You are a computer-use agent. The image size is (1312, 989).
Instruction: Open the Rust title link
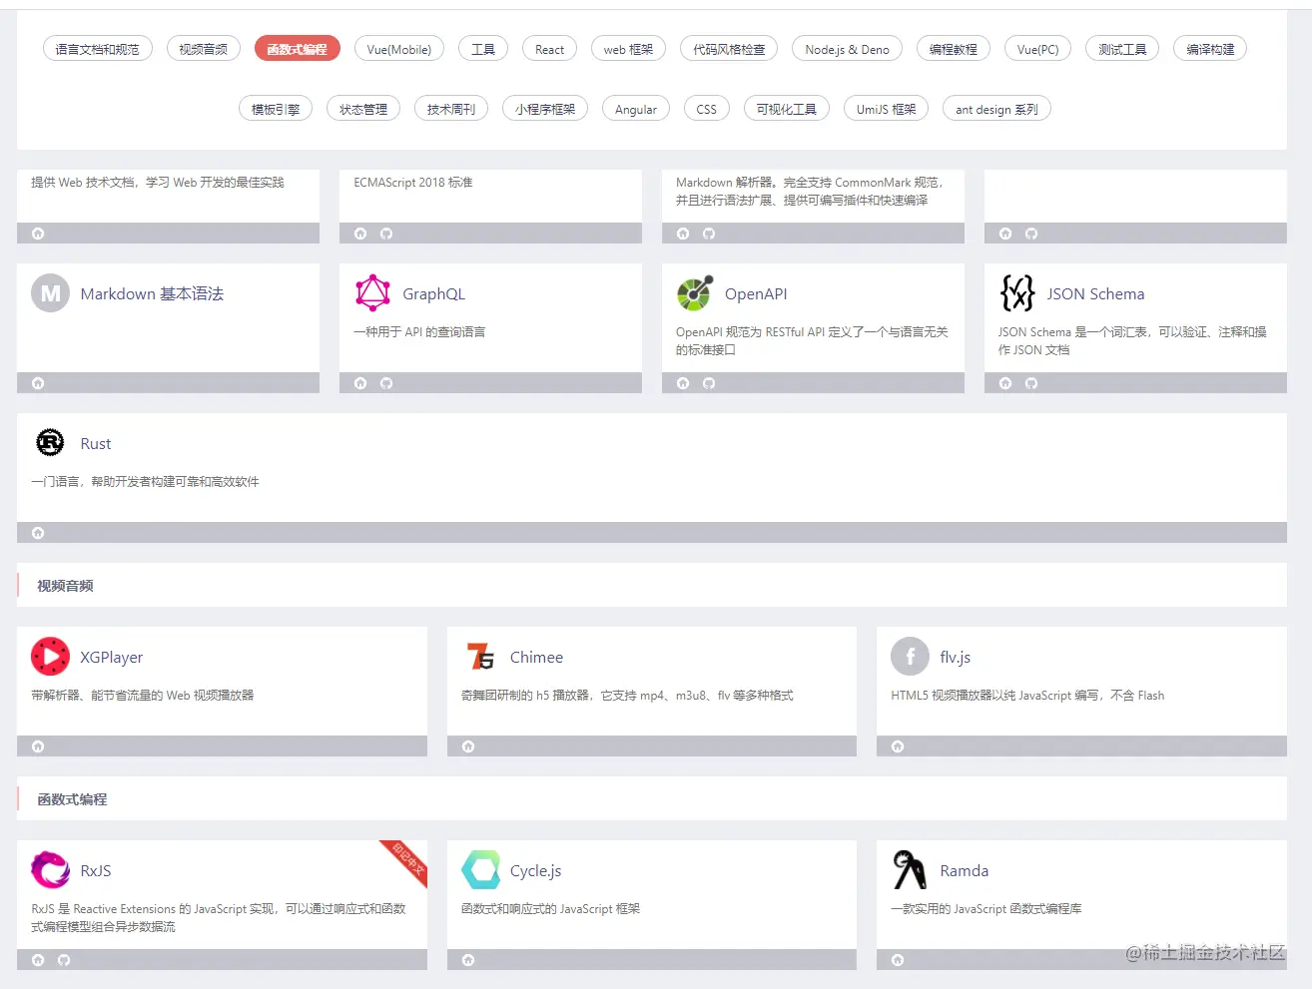(96, 443)
